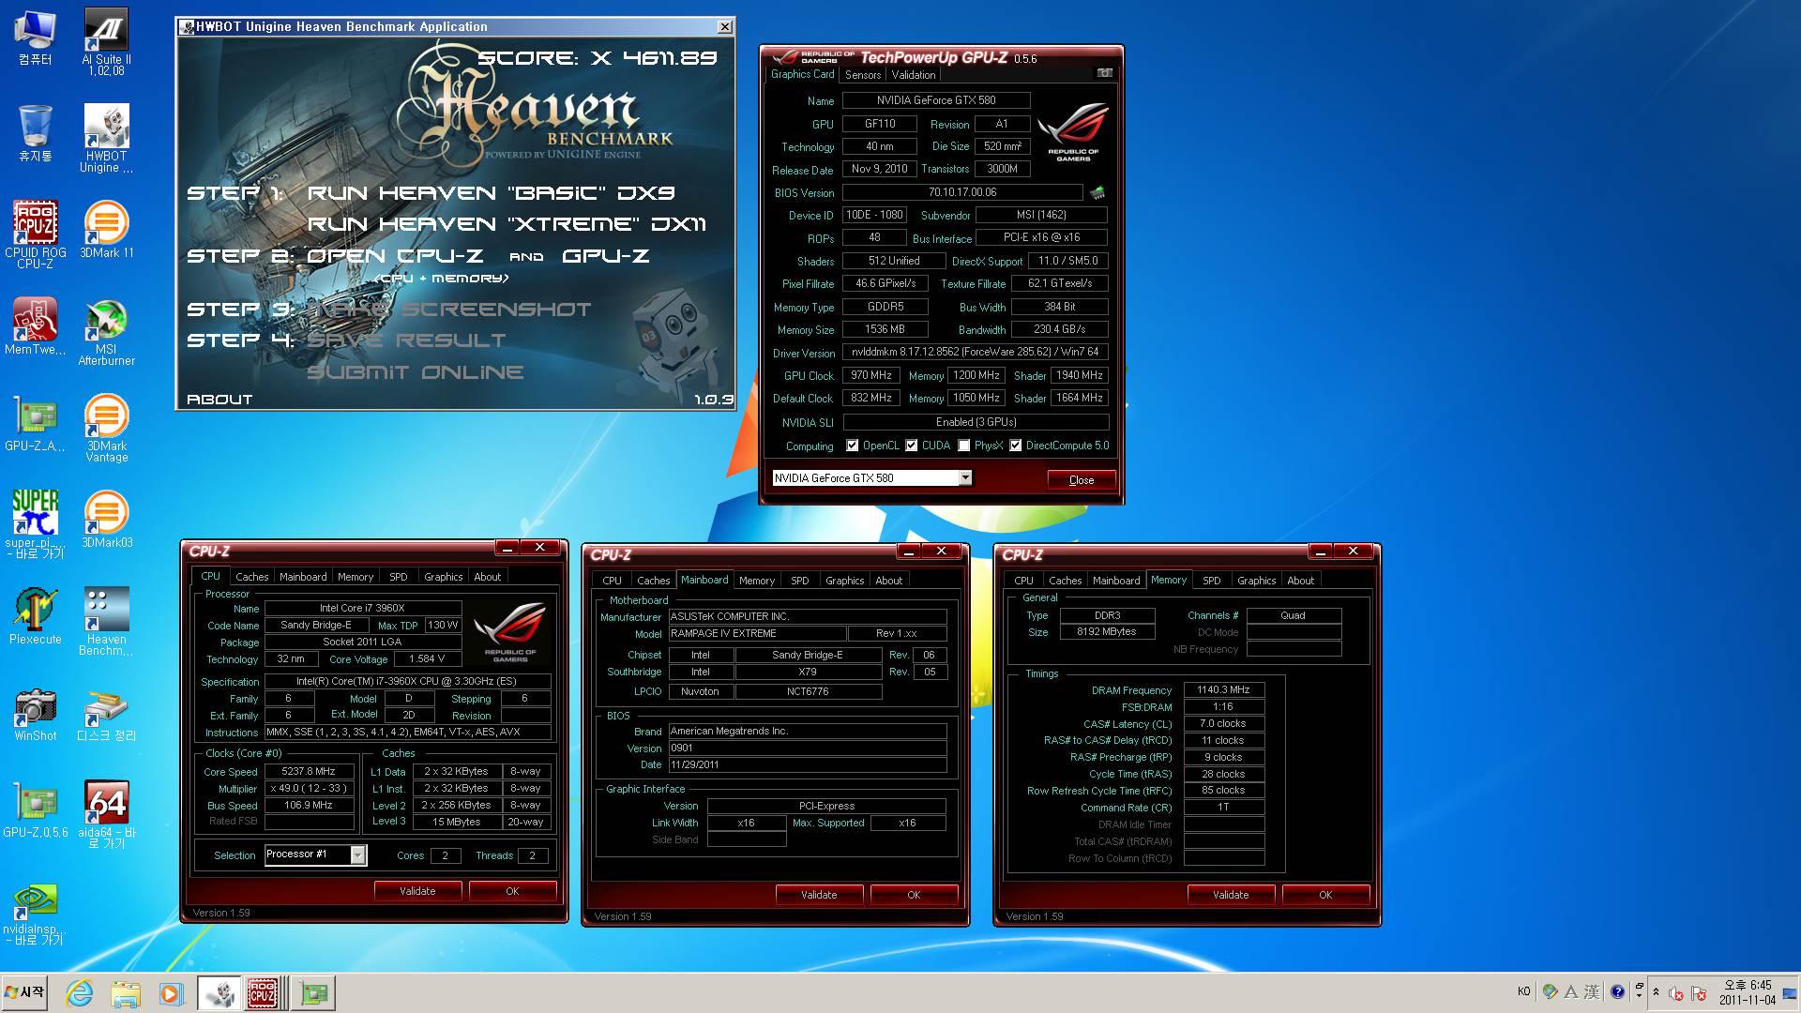1801x1013 pixels.
Task: Open Windows Explorer folder in the taskbar
Action: pyautogui.click(x=125, y=992)
